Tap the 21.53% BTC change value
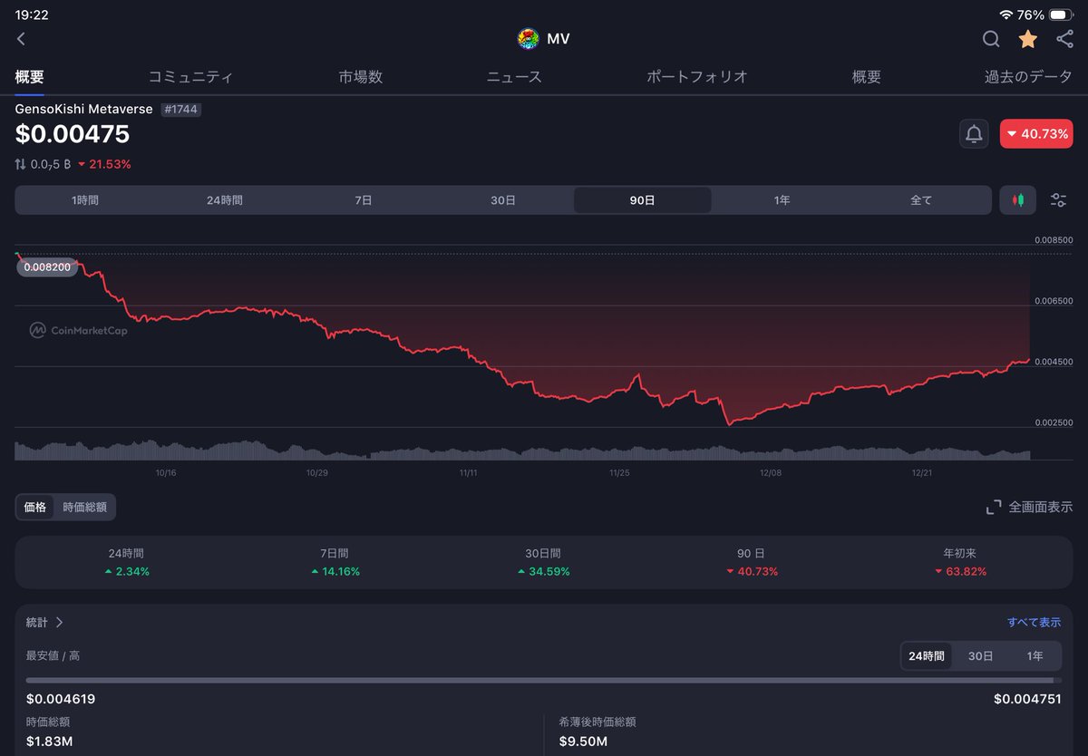Image resolution: width=1088 pixels, height=756 pixels. 104,164
